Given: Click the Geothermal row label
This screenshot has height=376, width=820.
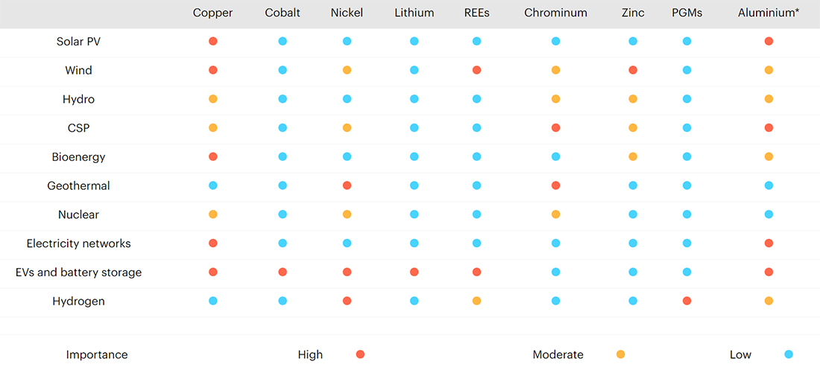Looking at the screenshot, I should point(78,185).
